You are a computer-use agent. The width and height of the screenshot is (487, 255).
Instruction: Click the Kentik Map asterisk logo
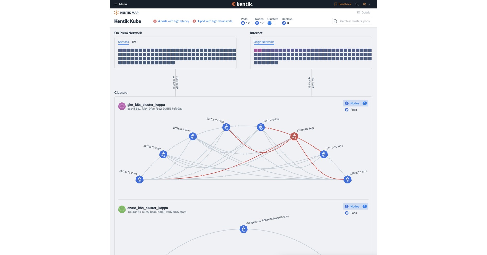[x=116, y=12]
